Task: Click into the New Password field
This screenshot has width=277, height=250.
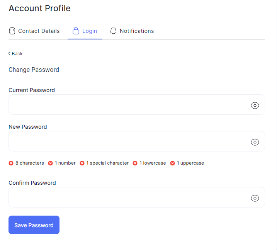Action: click(x=136, y=141)
